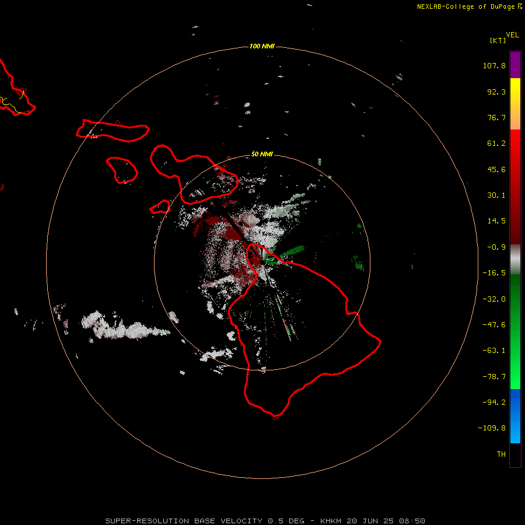Pick the black TH segment of color bar
525x525 pixels.
coord(515,454)
